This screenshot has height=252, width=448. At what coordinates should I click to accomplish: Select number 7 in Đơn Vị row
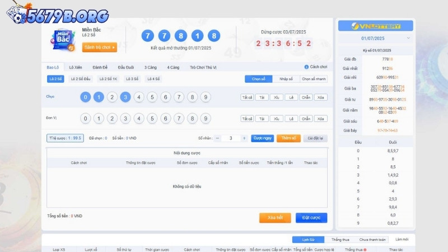pyautogui.click(x=179, y=118)
